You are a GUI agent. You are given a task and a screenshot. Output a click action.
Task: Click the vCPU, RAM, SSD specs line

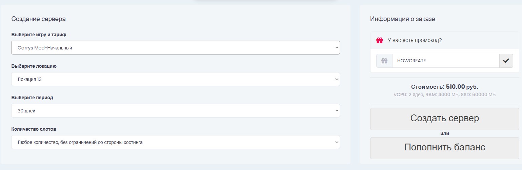[444, 94]
